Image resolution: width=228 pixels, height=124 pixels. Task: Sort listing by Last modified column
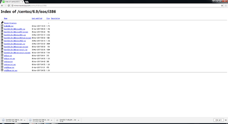click(x=37, y=18)
